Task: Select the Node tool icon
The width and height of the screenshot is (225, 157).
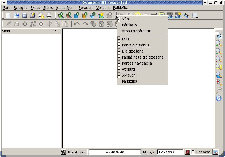Action: 33,24
